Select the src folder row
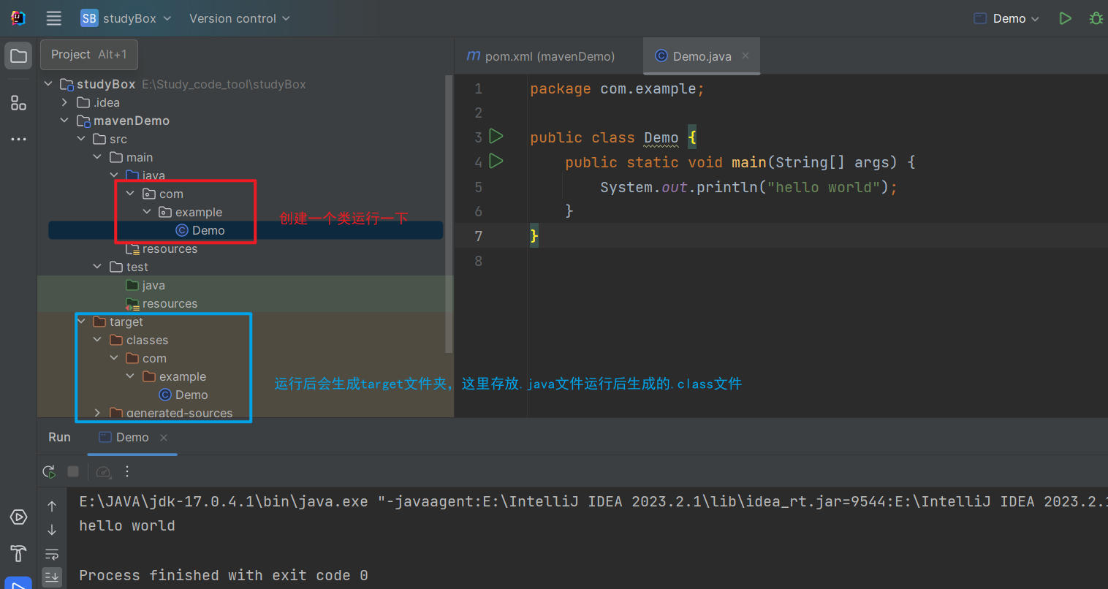 (246, 139)
